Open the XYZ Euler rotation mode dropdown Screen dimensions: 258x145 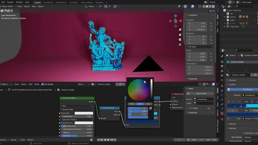200,47
